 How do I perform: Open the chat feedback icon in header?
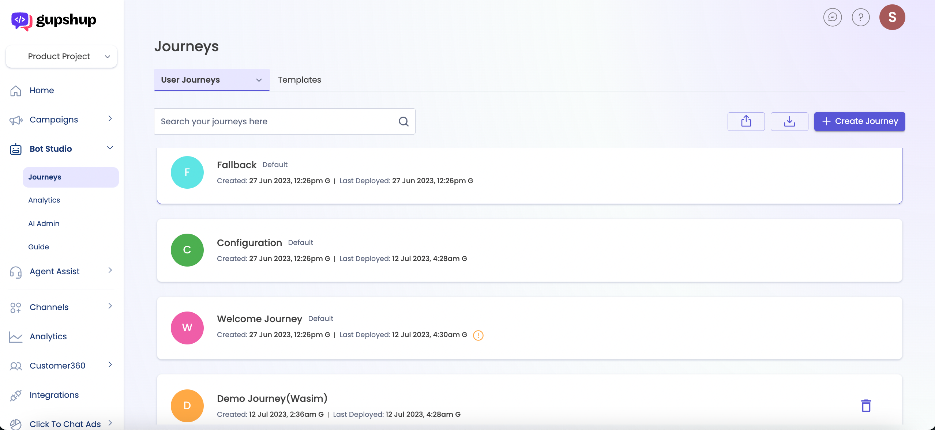832,17
